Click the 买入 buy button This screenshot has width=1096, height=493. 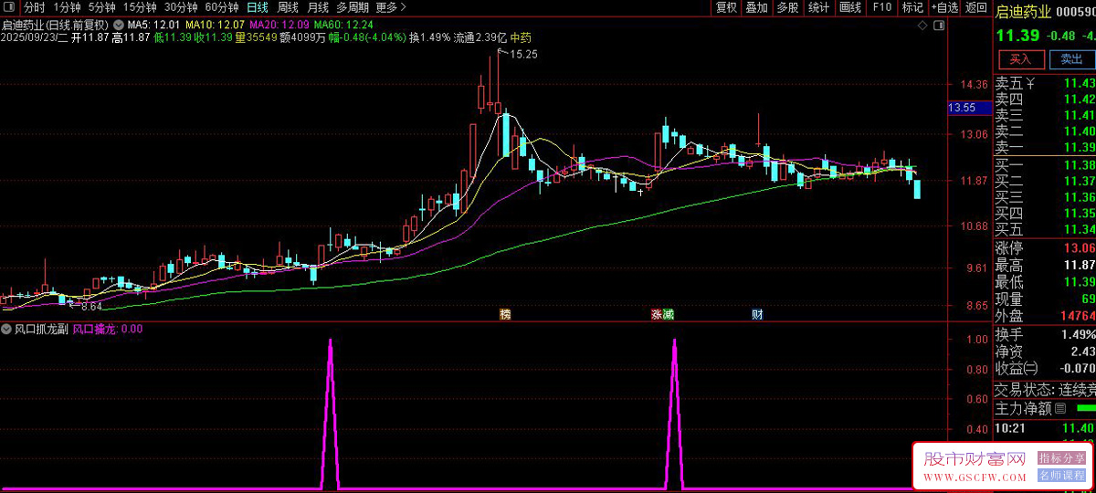point(1020,59)
